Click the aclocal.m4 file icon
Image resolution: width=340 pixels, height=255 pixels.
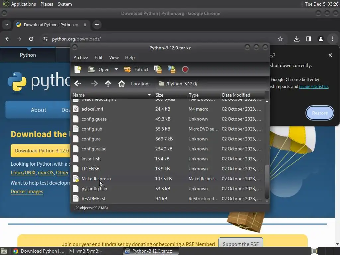[76, 109]
